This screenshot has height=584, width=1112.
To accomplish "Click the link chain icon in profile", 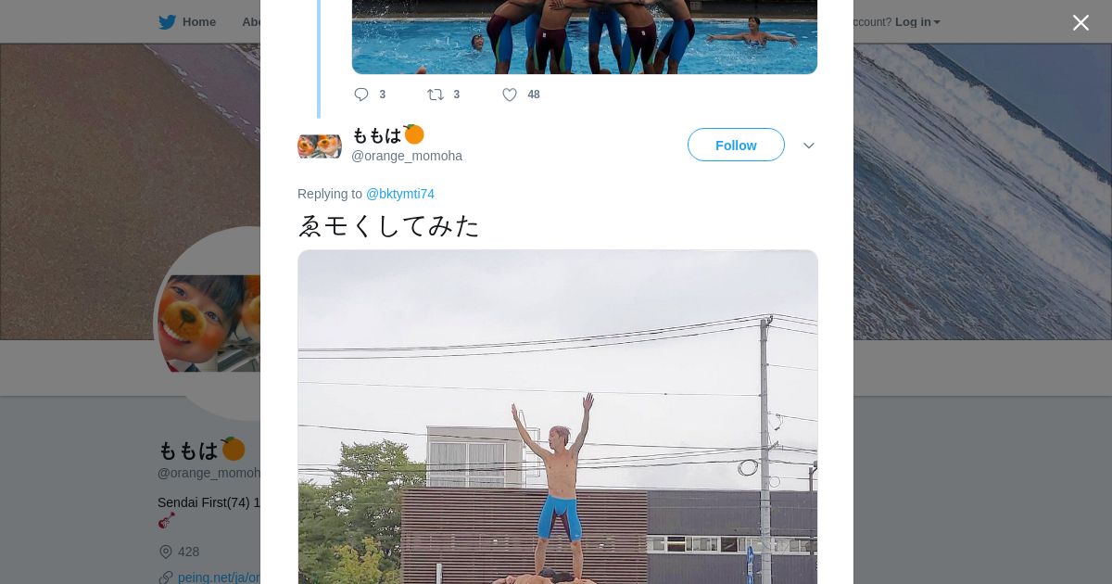I will [x=166, y=578].
